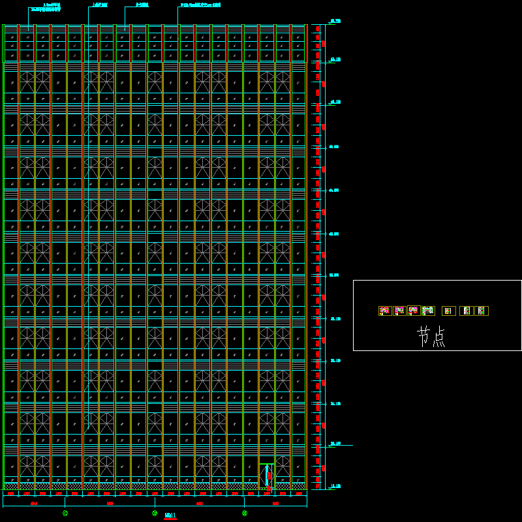
Task: Click the 节点 title text
Action: [x=431, y=337]
